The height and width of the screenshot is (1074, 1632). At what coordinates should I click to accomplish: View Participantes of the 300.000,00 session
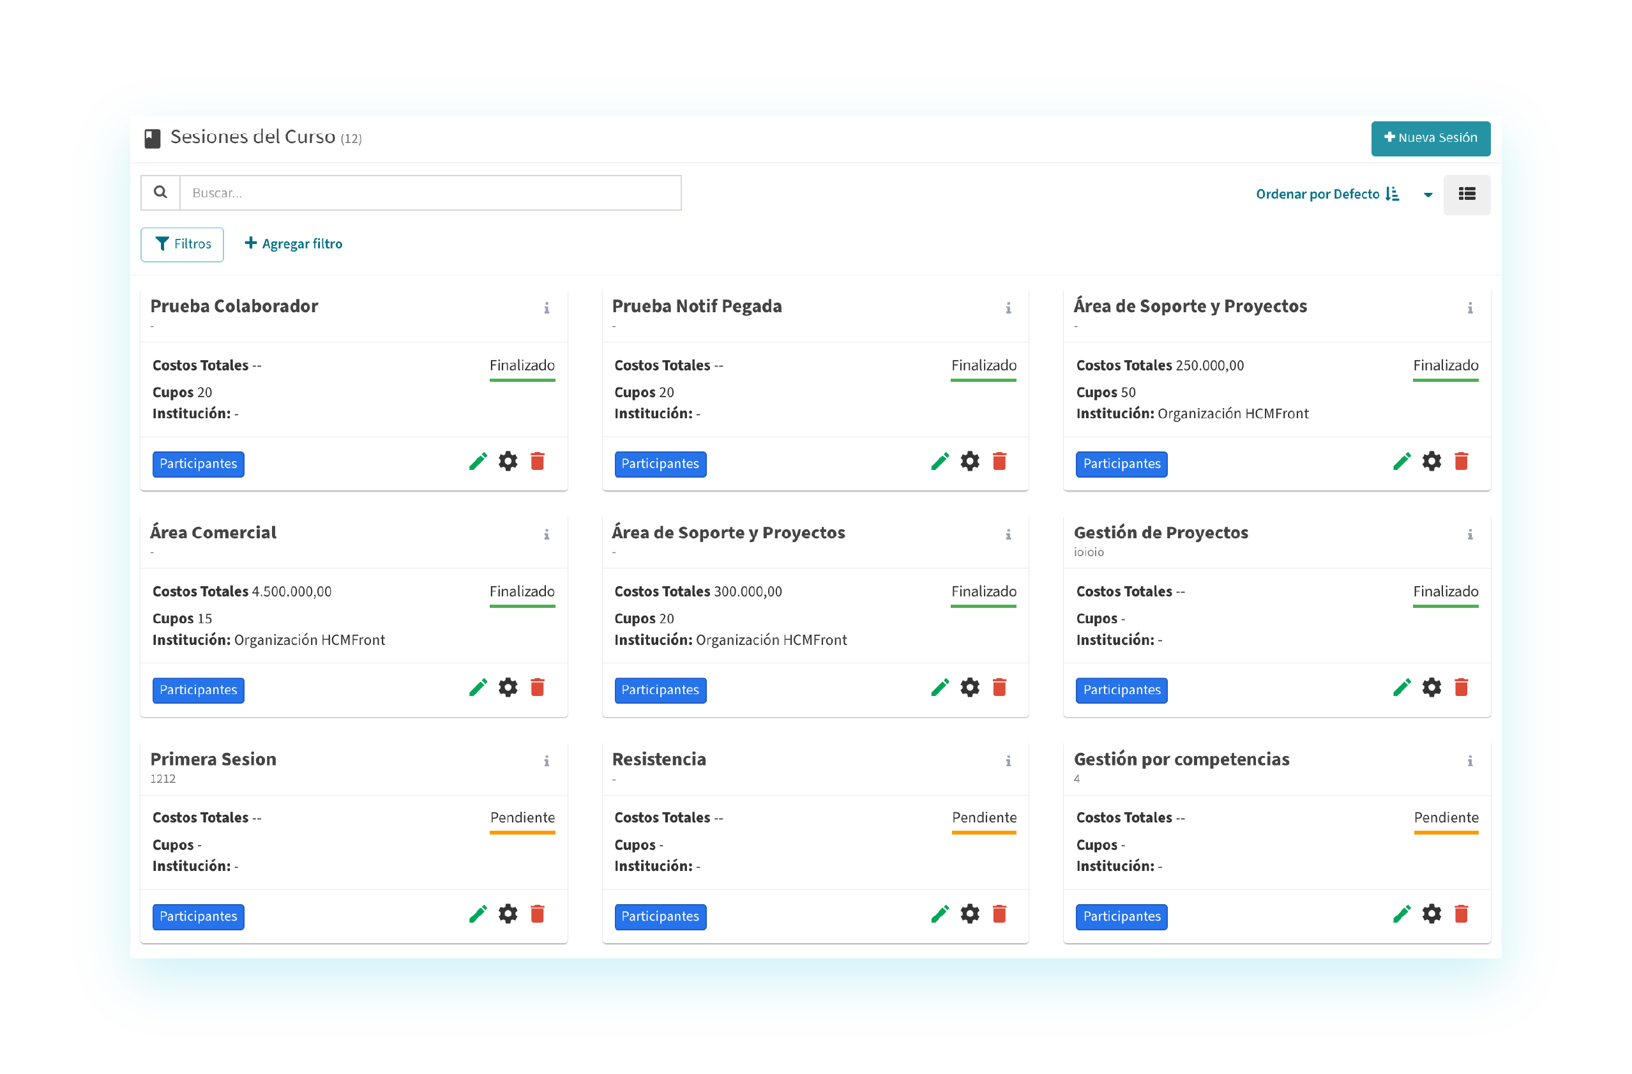[660, 691]
